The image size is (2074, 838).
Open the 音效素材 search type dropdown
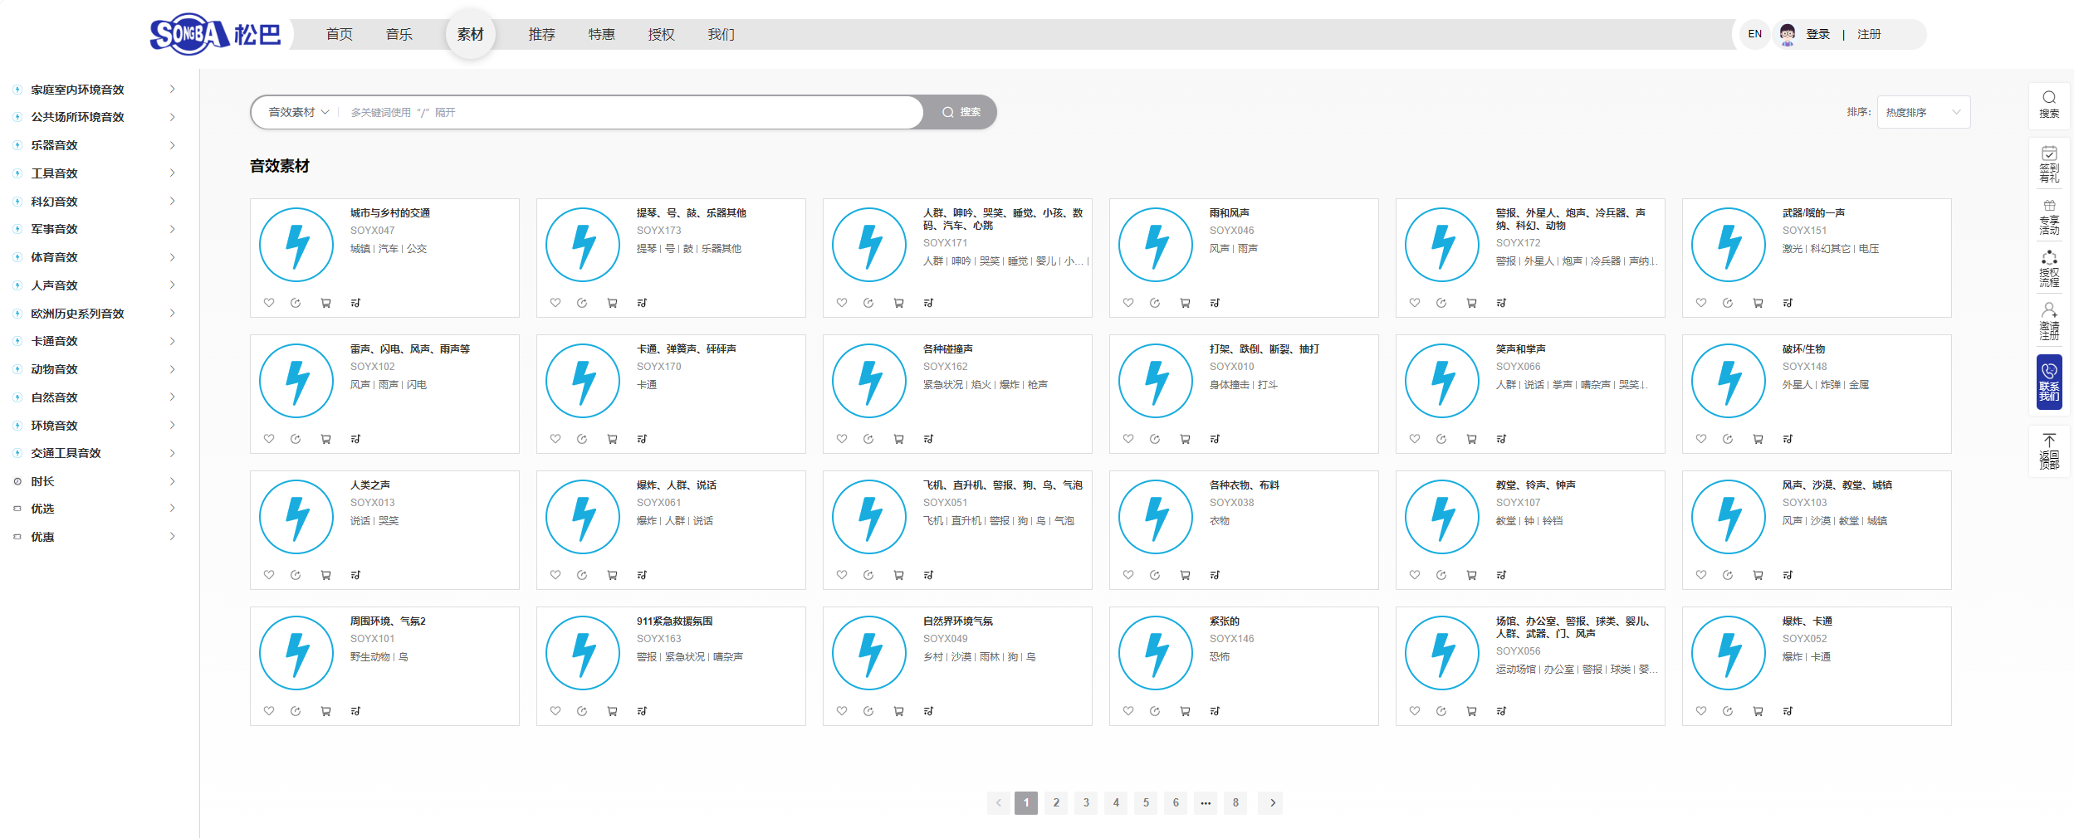[299, 112]
